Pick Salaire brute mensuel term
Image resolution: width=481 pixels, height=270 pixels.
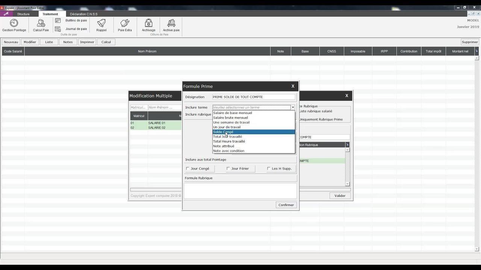point(254,118)
